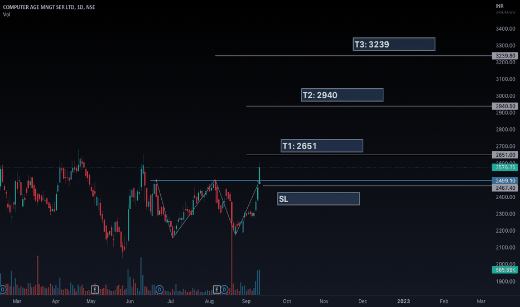Screen dimensions: 520x307
Task: Click the May label on time axis
Action: point(91,301)
